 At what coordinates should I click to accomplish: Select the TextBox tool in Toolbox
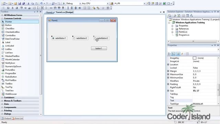pos(9,84)
